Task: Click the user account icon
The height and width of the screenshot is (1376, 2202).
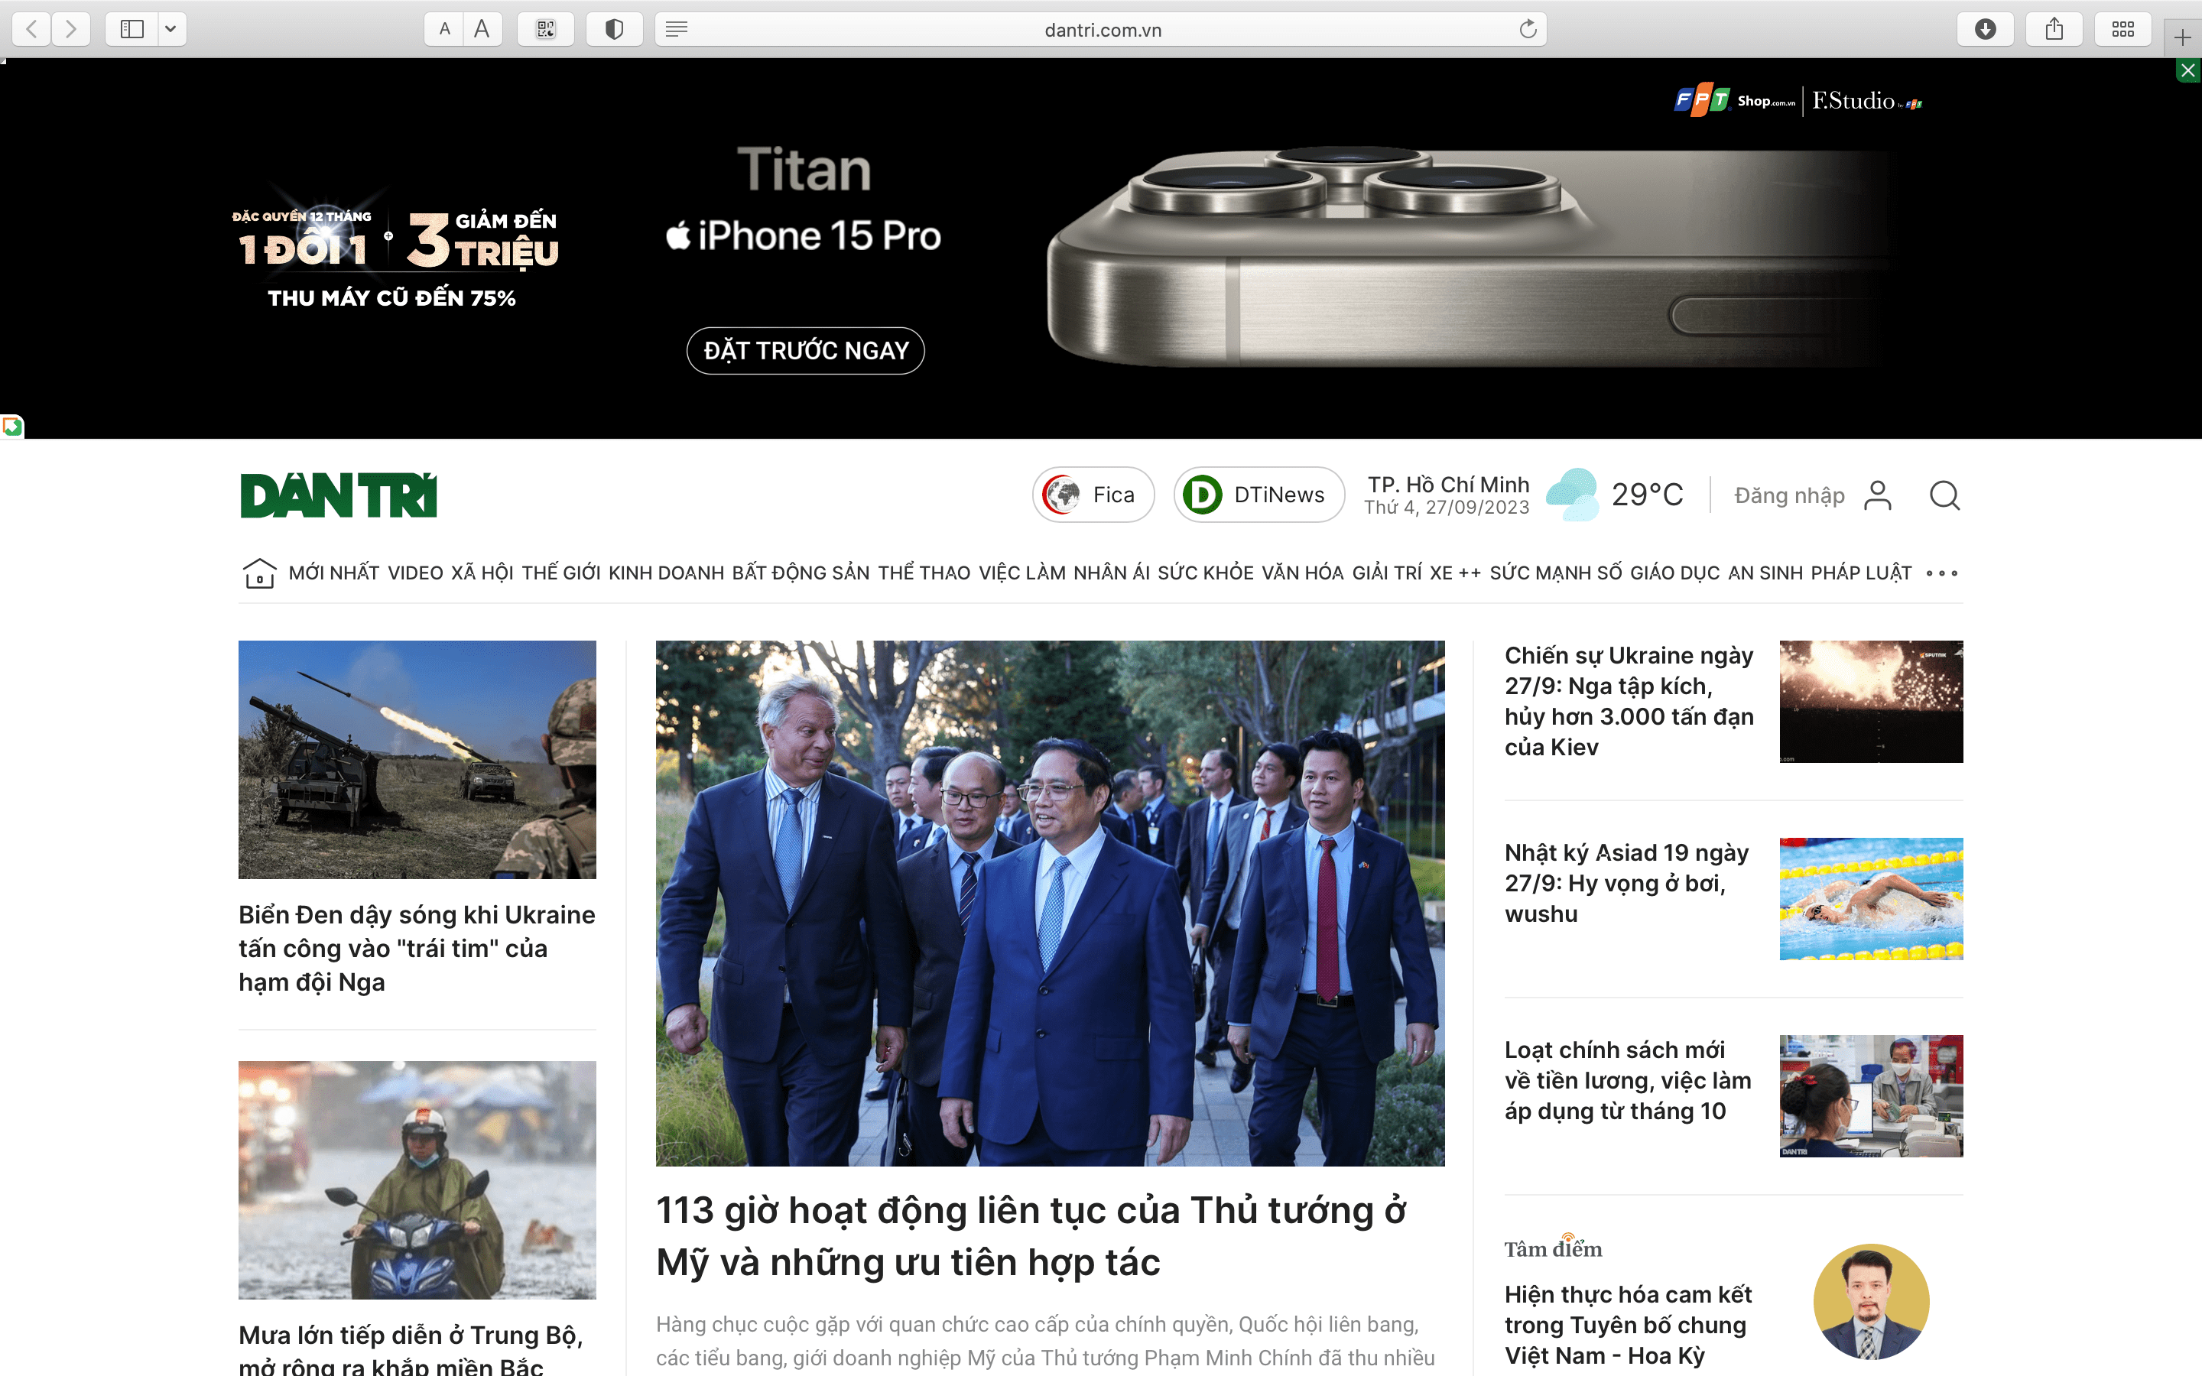Action: [1877, 495]
